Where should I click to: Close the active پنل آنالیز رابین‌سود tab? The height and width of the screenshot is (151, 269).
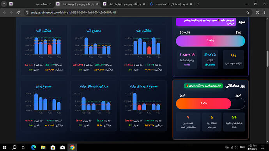tap(97, 4)
